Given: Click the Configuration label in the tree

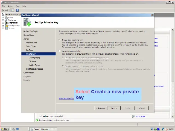Looking at the screenshot, I should point(14,25).
